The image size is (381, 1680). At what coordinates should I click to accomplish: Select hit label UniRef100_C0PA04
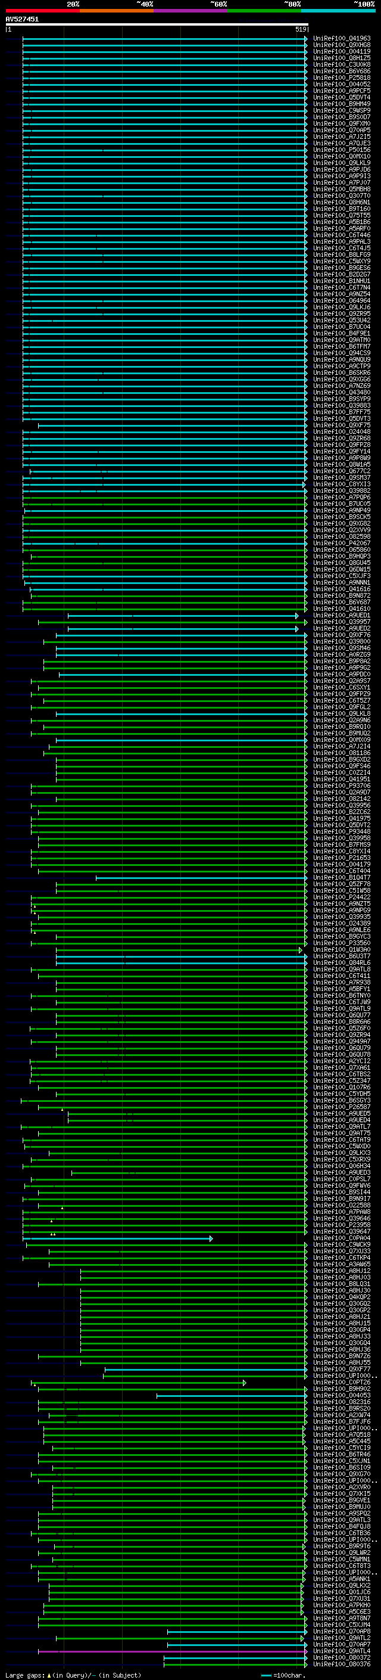(x=341, y=1238)
